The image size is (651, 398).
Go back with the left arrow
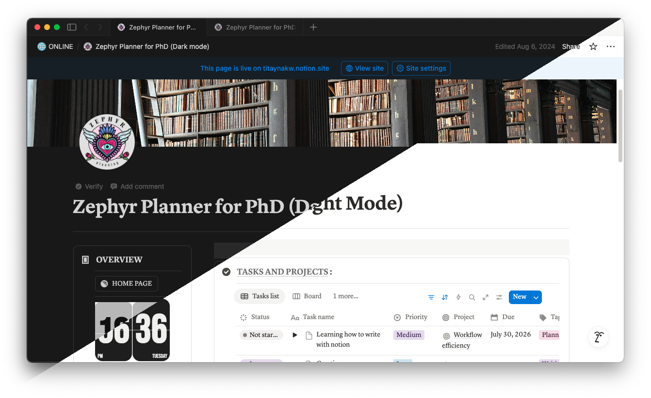pyautogui.click(x=86, y=27)
